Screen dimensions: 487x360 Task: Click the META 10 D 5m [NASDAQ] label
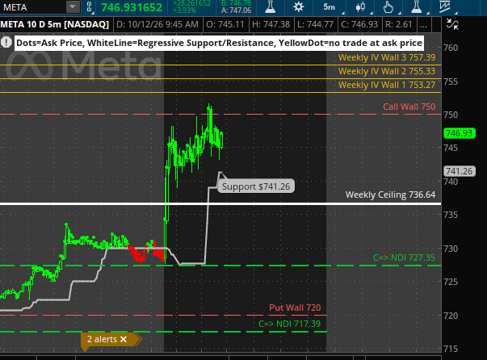pyautogui.click(x=55, y=24)
